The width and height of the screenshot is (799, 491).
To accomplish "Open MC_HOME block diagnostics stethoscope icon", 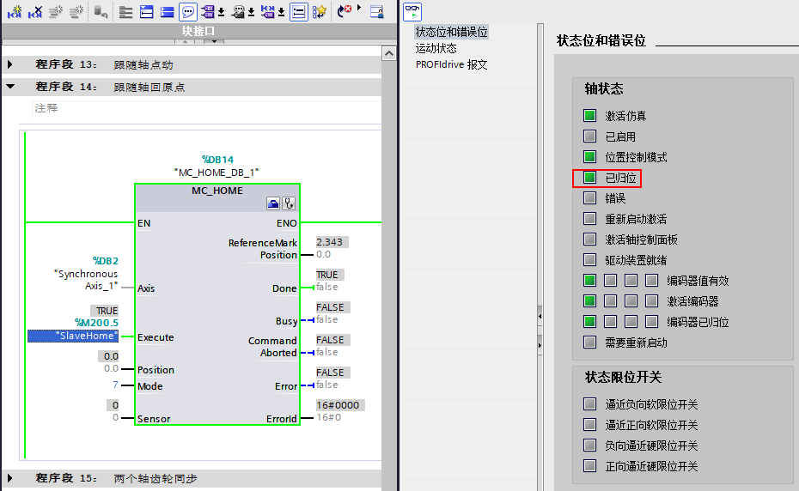I will (289, 203).
